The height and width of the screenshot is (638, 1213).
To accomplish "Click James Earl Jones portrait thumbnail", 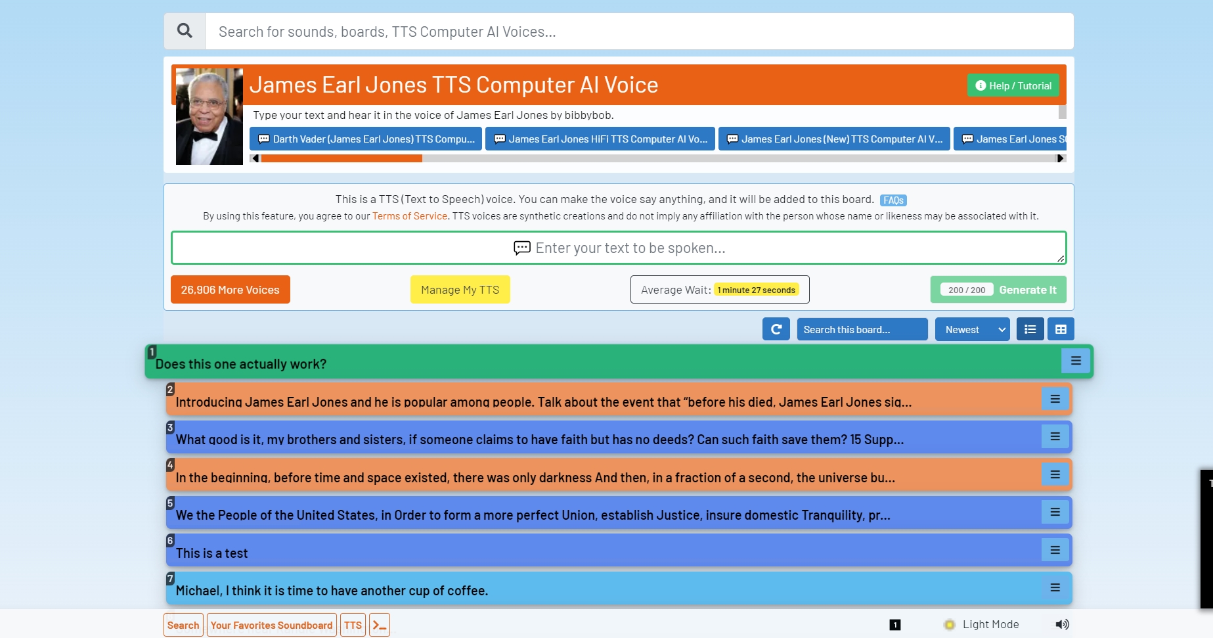I will click(x=210, y=116).
